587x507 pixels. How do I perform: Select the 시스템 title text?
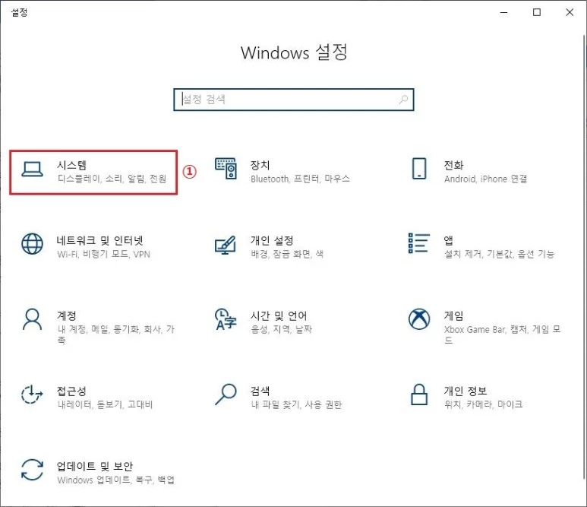coord(71,165)
